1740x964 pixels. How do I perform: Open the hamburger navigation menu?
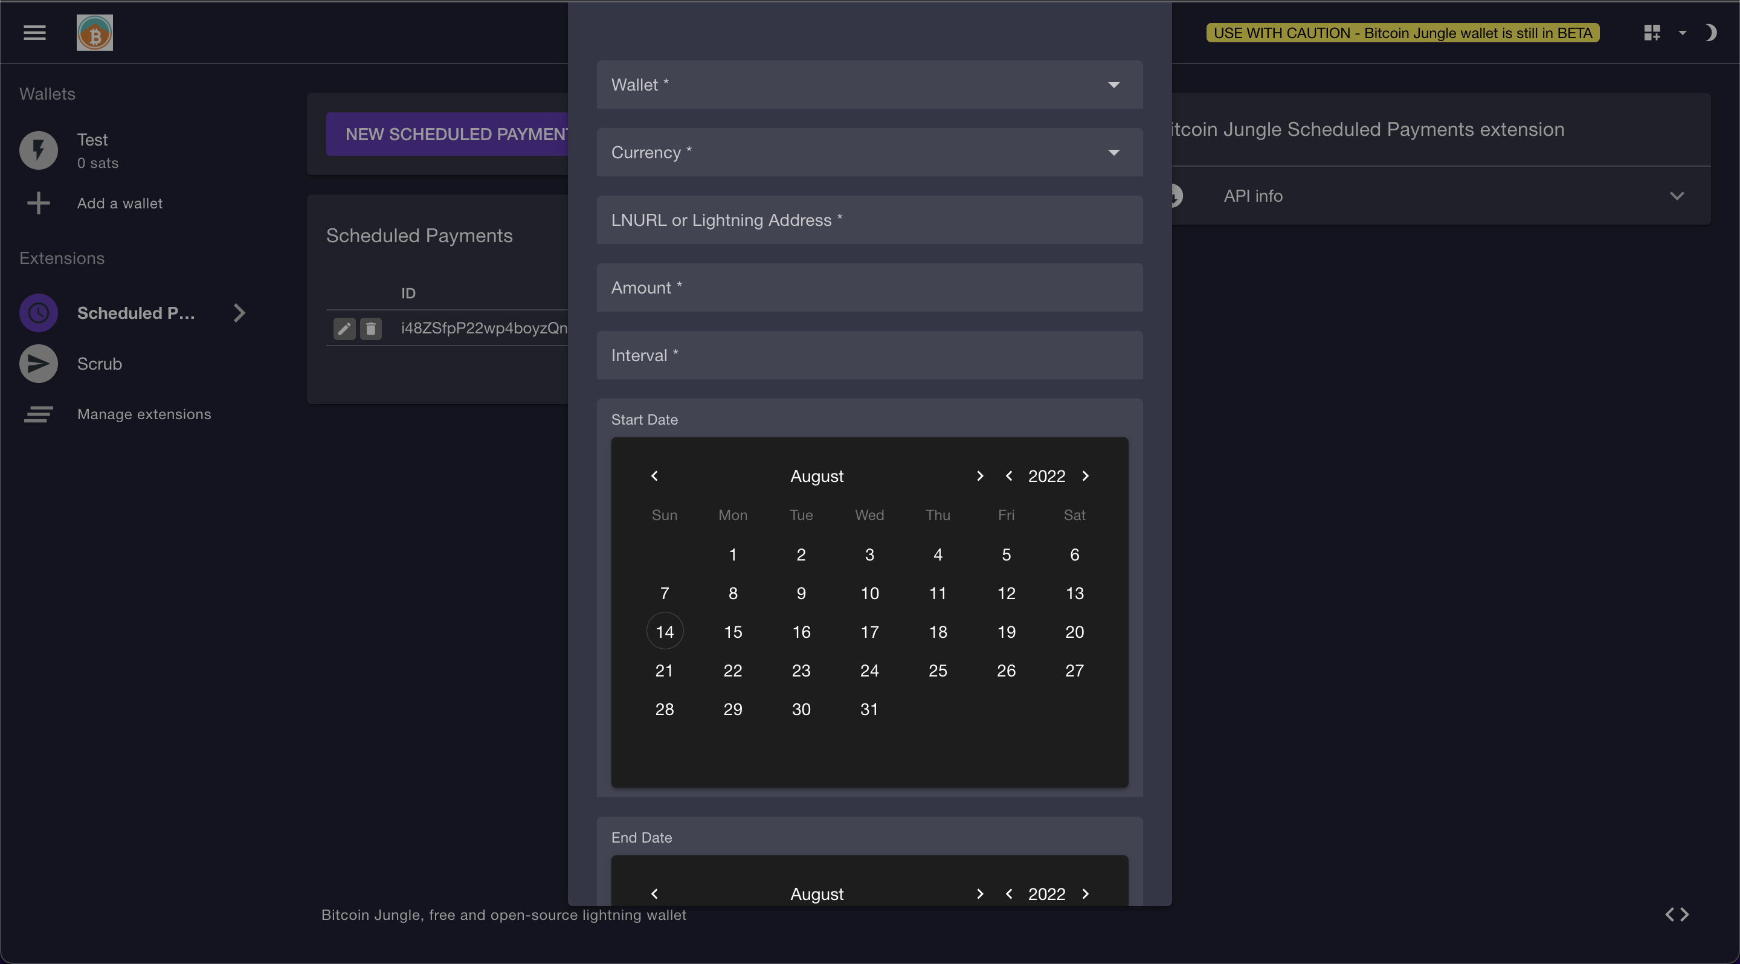34,32
